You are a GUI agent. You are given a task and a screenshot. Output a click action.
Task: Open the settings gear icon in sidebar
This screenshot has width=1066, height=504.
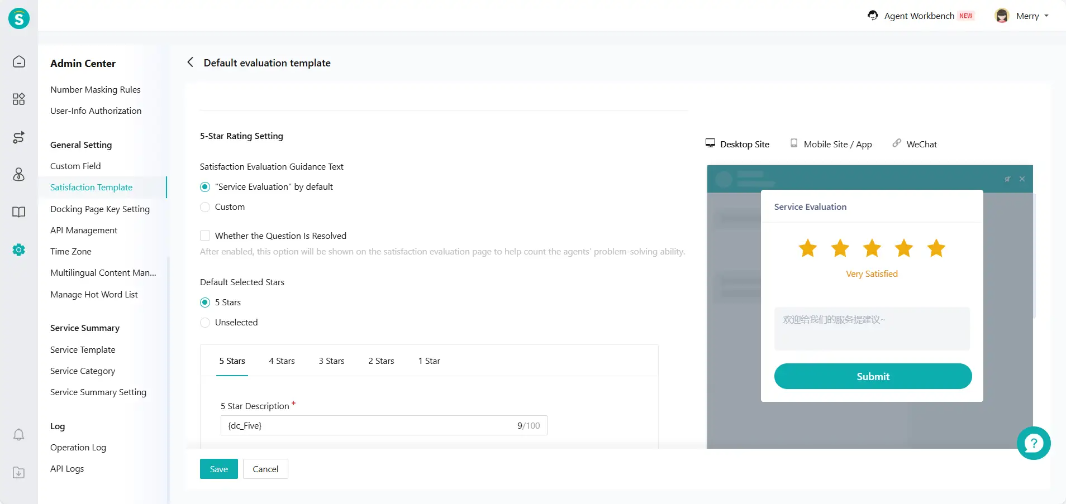point(19,250)
